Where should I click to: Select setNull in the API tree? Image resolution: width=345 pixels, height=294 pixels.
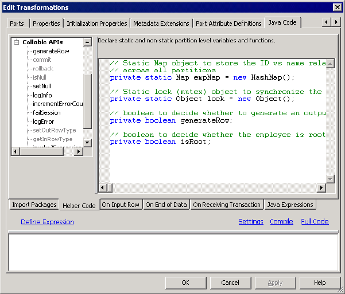click(42, 86)
